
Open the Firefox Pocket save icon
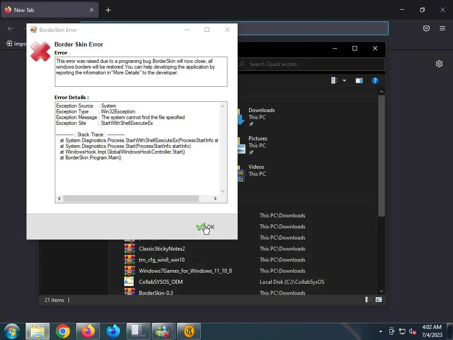tap(426, 28)
